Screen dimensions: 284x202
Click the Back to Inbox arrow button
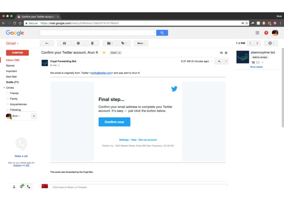(47, 43)
